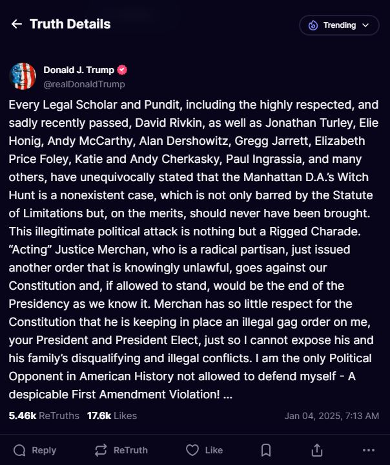Expand the truncated post at the trailing ellipsis
The width and height of the screenshot is (390, 465).
click(227, 395)
